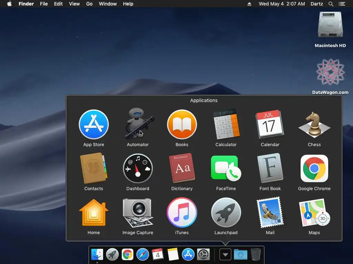Open System Preferences gear in Dock
Image resolution: width=353 pixels, height=264 pixels.
click(x=203, y=255)
